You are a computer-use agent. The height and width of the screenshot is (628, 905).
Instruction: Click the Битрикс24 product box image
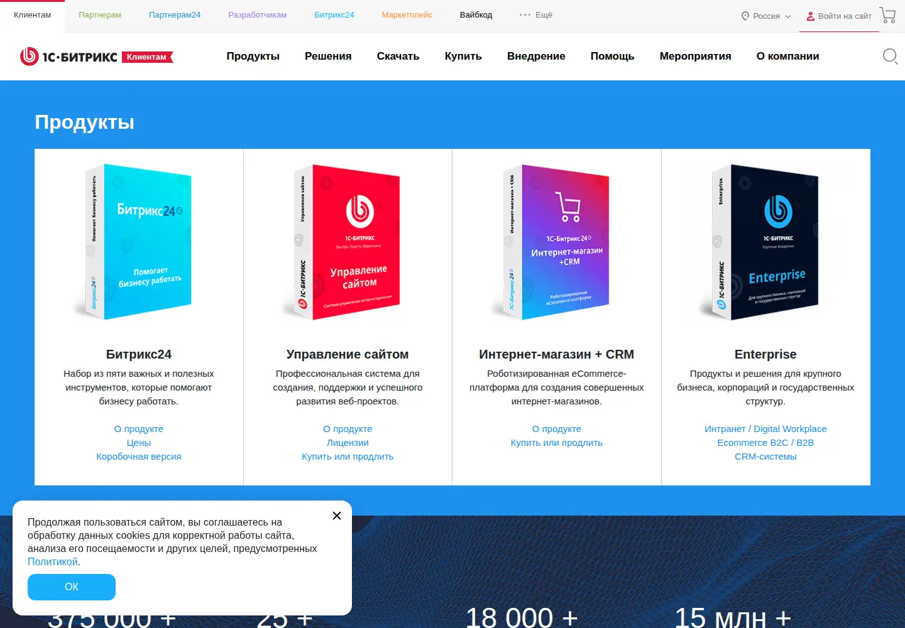[x=138, y=242]
